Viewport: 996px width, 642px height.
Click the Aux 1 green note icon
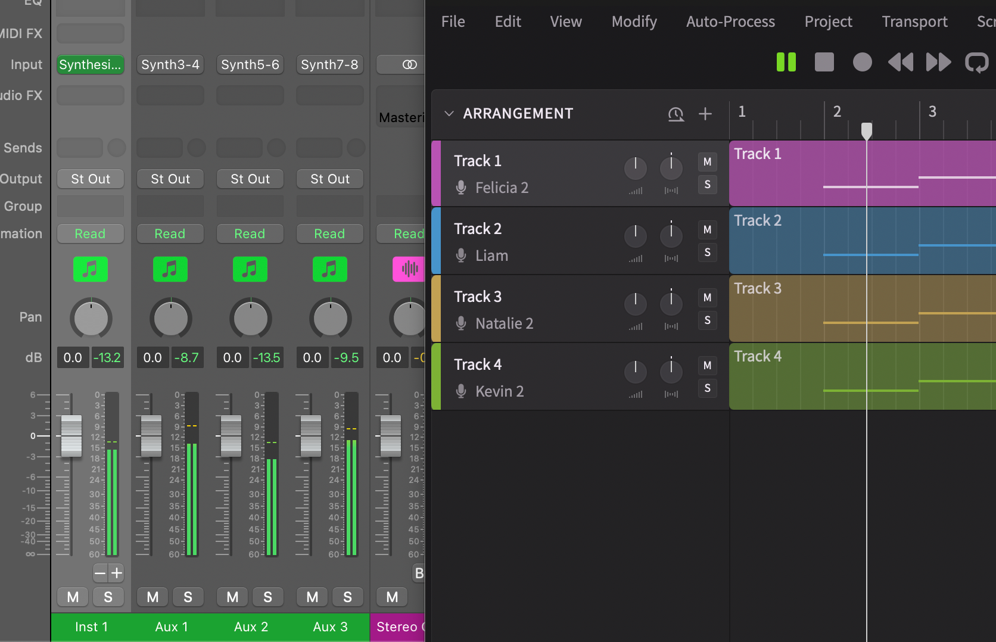(x=170, y=269)
